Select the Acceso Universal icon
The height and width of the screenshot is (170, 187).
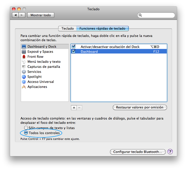click(24, 82)
